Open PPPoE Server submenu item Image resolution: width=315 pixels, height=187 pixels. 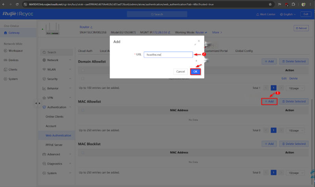coord(54,145)
